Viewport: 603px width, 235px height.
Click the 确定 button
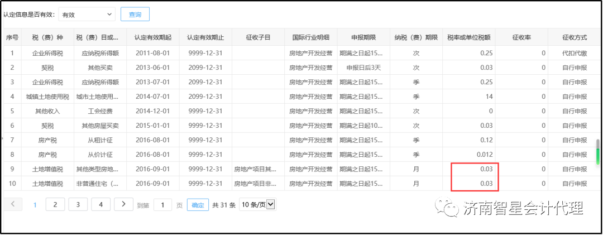(198, 205)
